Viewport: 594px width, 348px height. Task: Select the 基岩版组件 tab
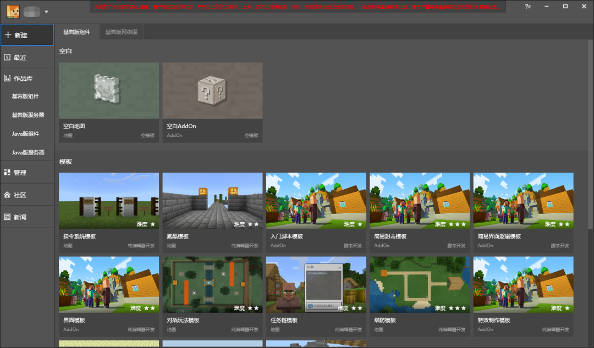click(x=77, y=32)
